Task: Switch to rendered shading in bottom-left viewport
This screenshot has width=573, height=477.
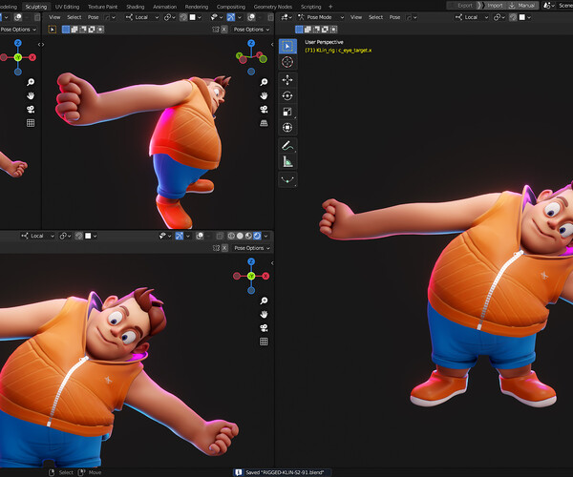Action: [257, 236]
